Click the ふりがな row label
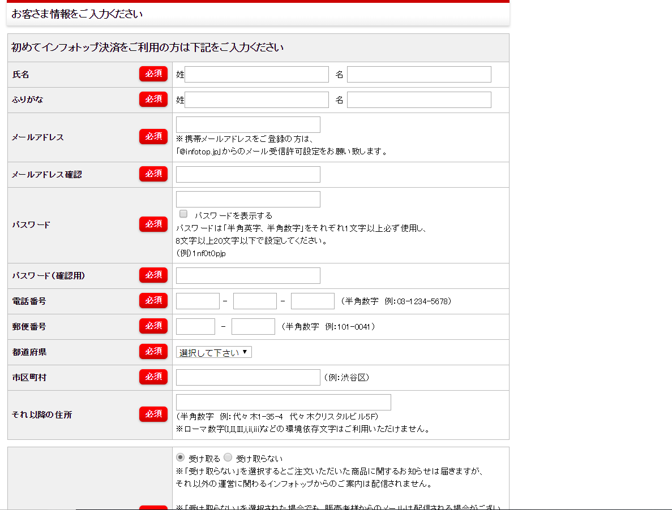The image size is (672, 510). 28,100
